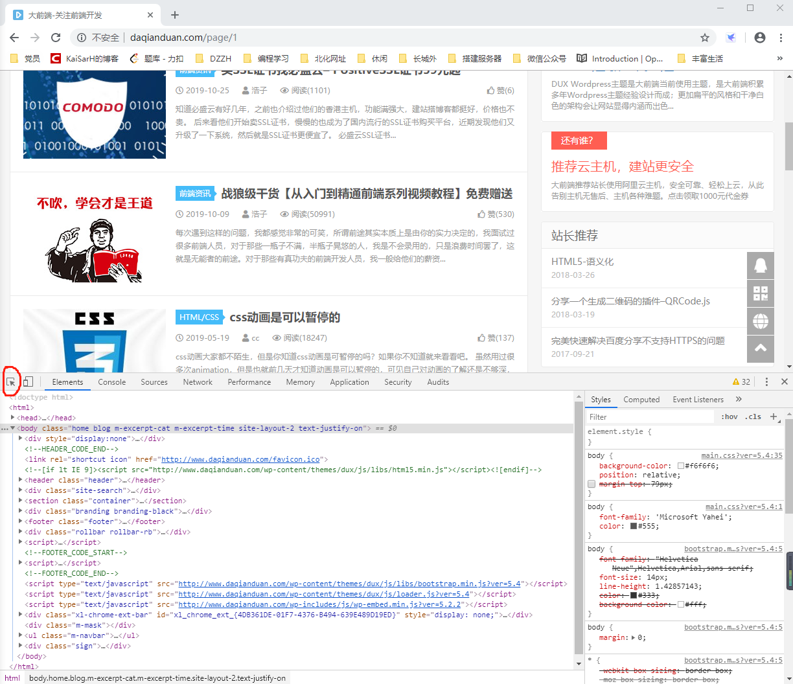Open the main.css?ver=5.4:35 source link
This screenshot has width=793, height=684.
(x=742, y=455)
